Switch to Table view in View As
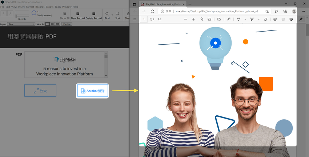This screenshot has height=157, width=309. (x=57, y=24)
